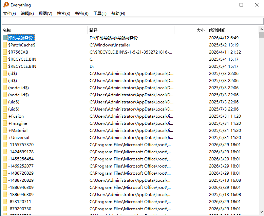Click folder icon of +Universal

[x=5, y=138]
